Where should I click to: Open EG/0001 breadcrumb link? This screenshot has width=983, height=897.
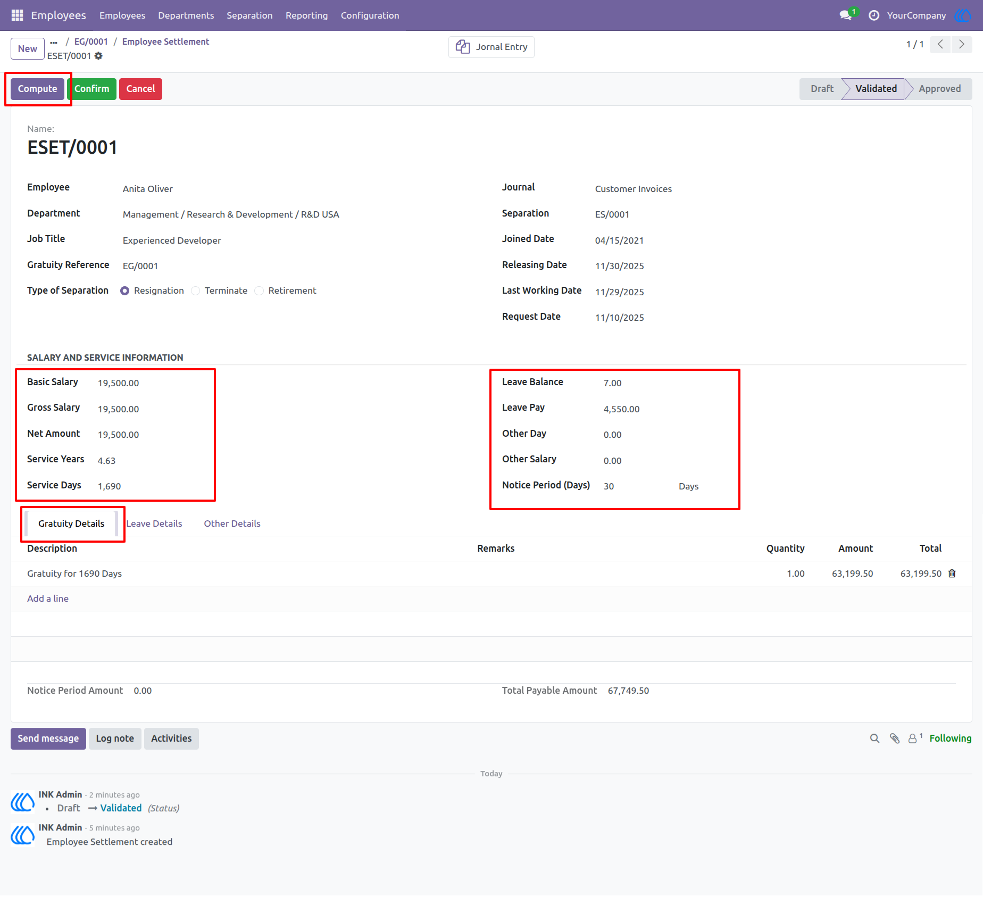pos(91,42)
